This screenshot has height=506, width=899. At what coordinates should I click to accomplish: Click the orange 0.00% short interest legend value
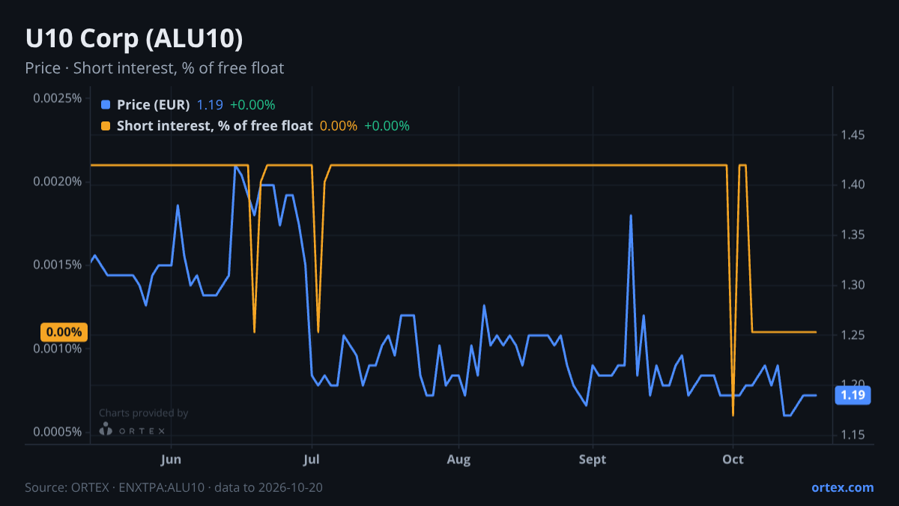pyautogui.click(x=339, y=126)
